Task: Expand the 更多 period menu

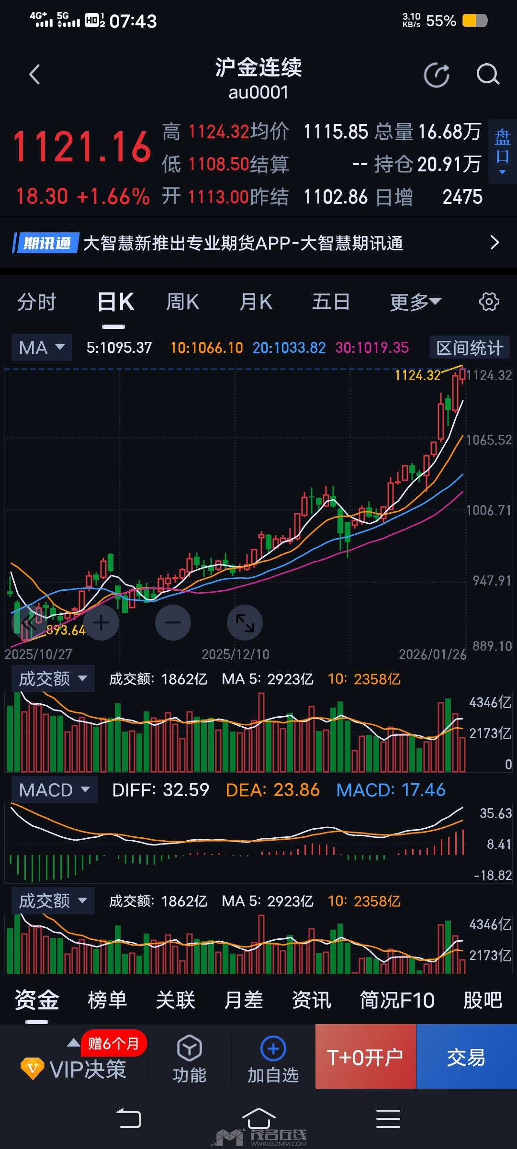Action: pos(415,302)
